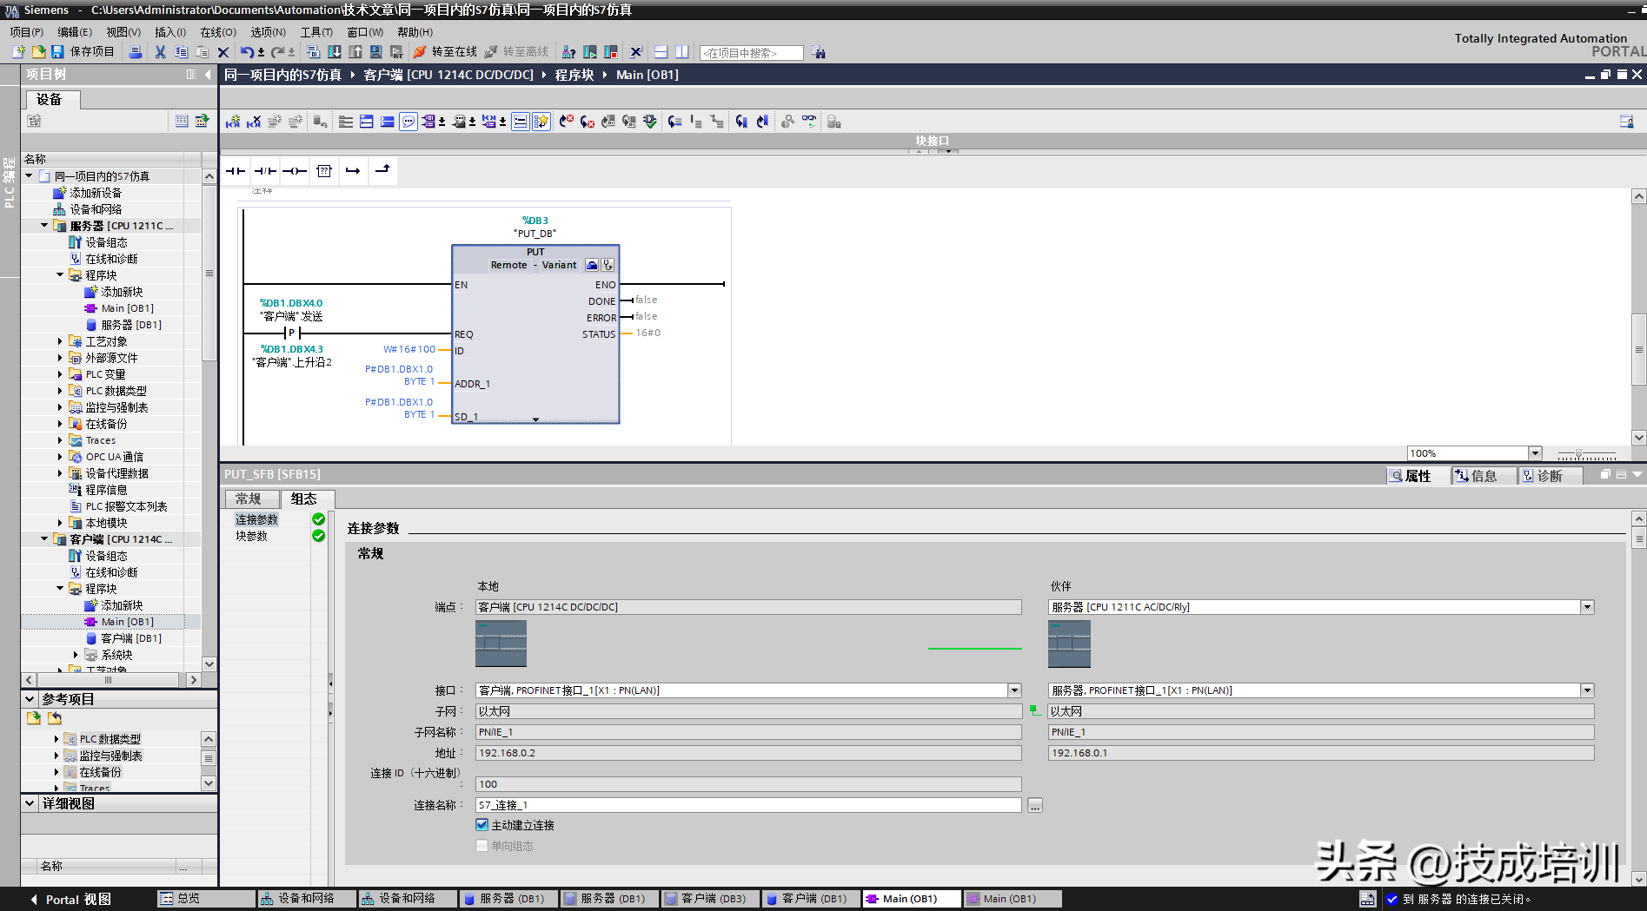Collapse the 服务器 [CPU 1211C] tree node

pyautogui.click(x=44, y=226)
